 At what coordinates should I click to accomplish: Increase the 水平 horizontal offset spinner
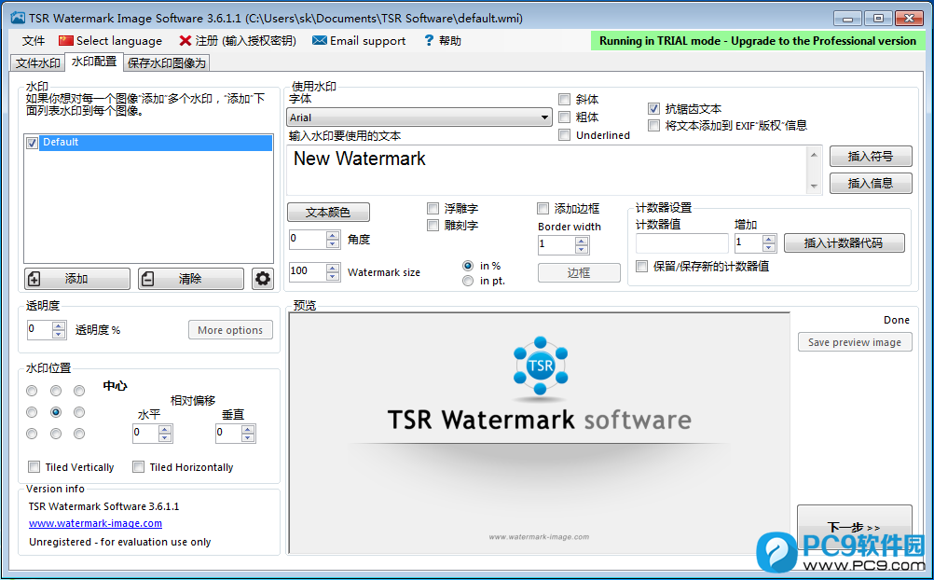(165, 430)
